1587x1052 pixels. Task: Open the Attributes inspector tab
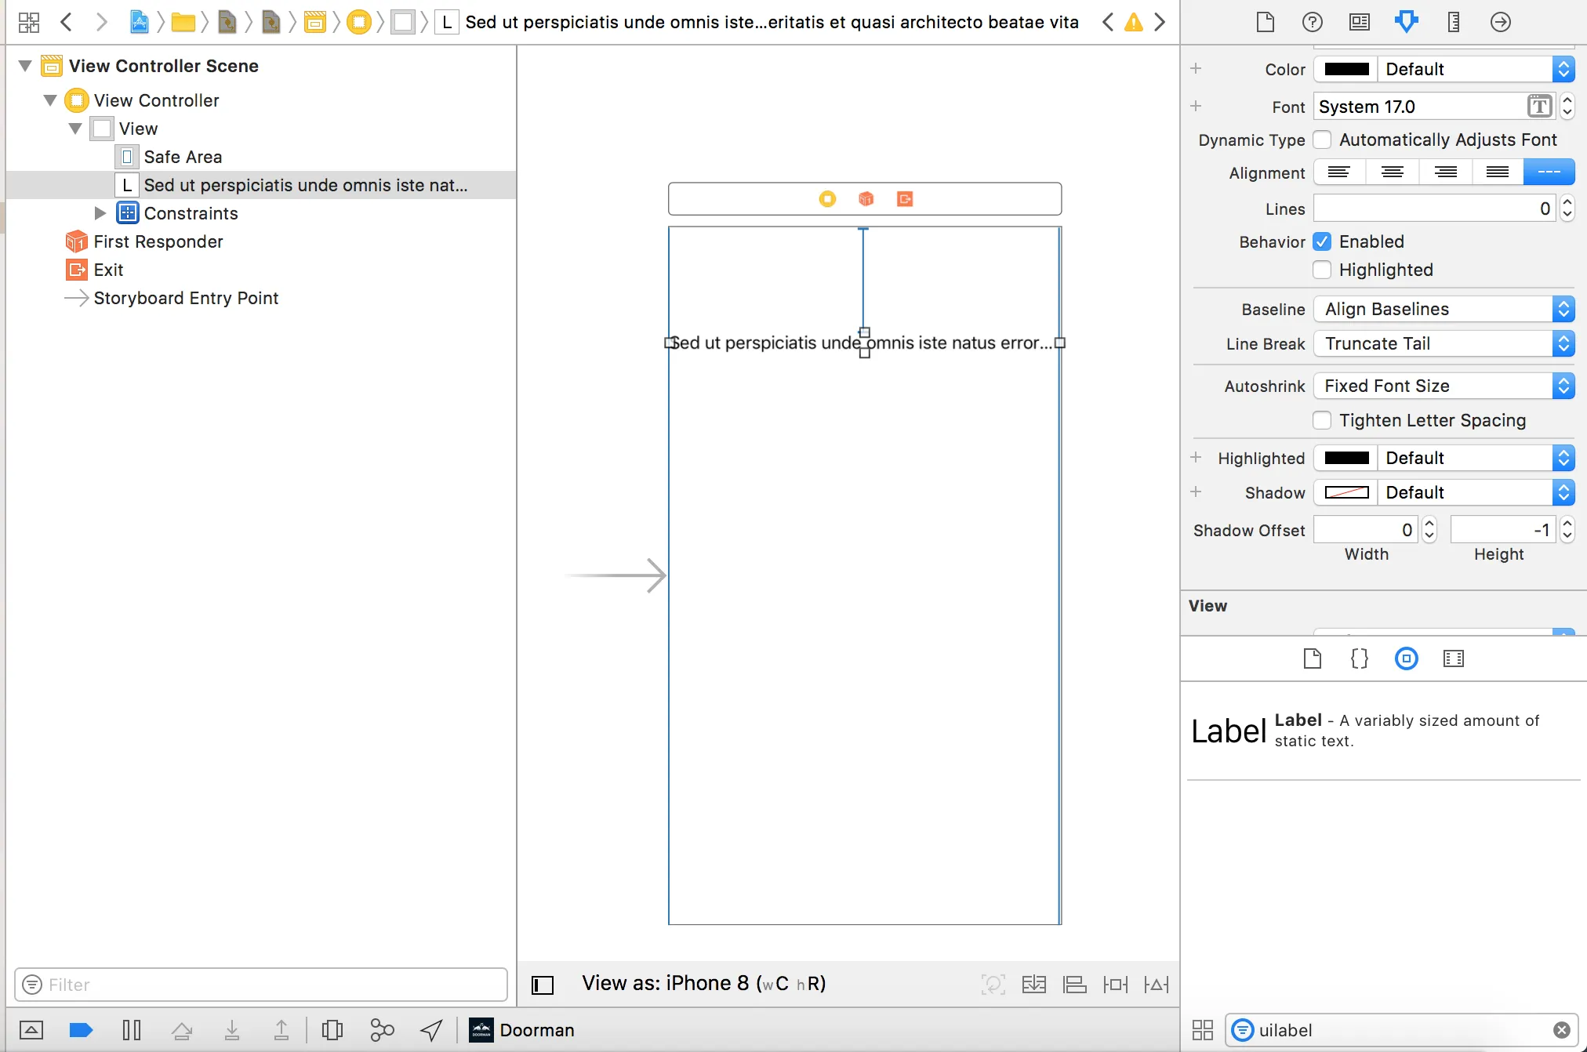1406,22
